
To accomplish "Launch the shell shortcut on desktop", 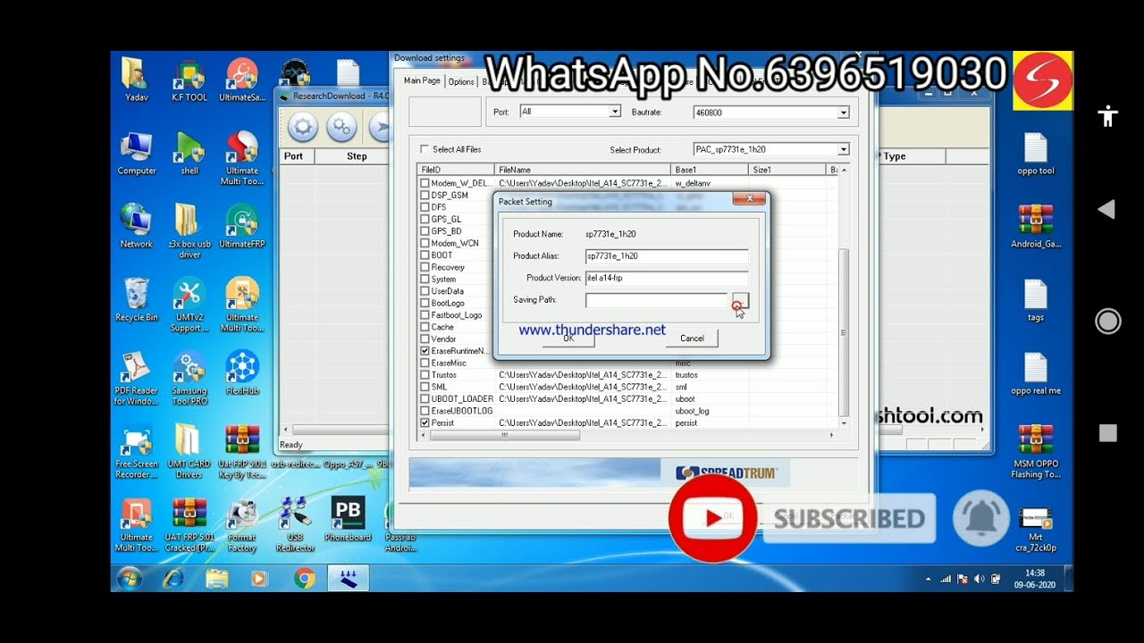I will click(x=189, y=154).
